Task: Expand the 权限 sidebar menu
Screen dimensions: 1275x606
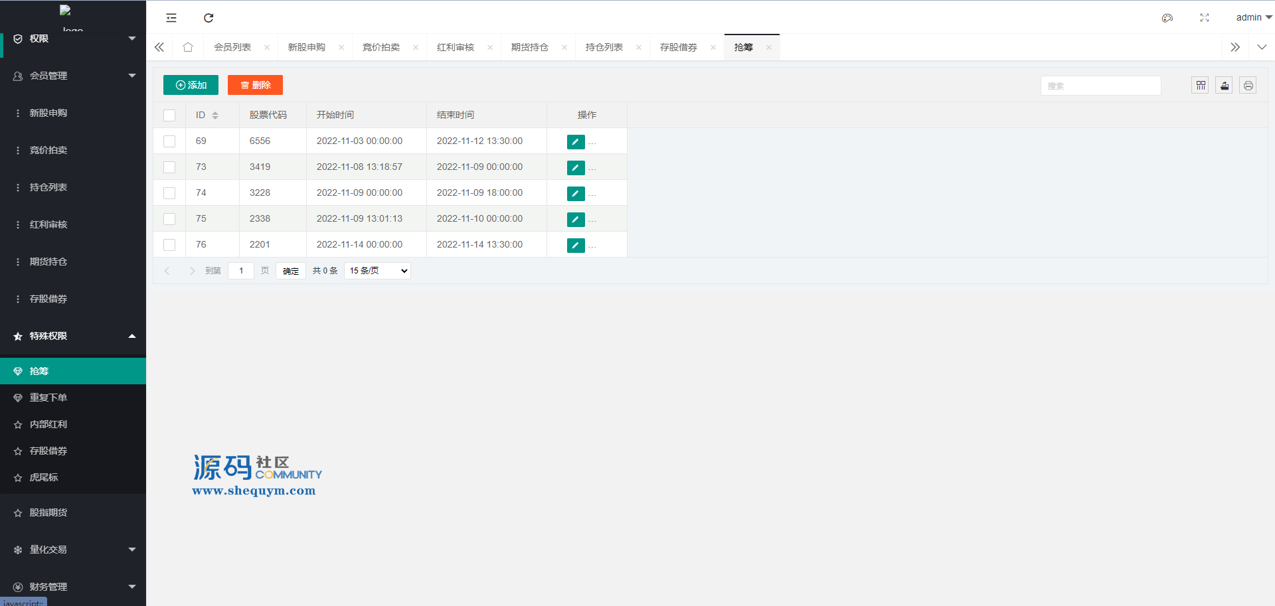Action: 73,38
